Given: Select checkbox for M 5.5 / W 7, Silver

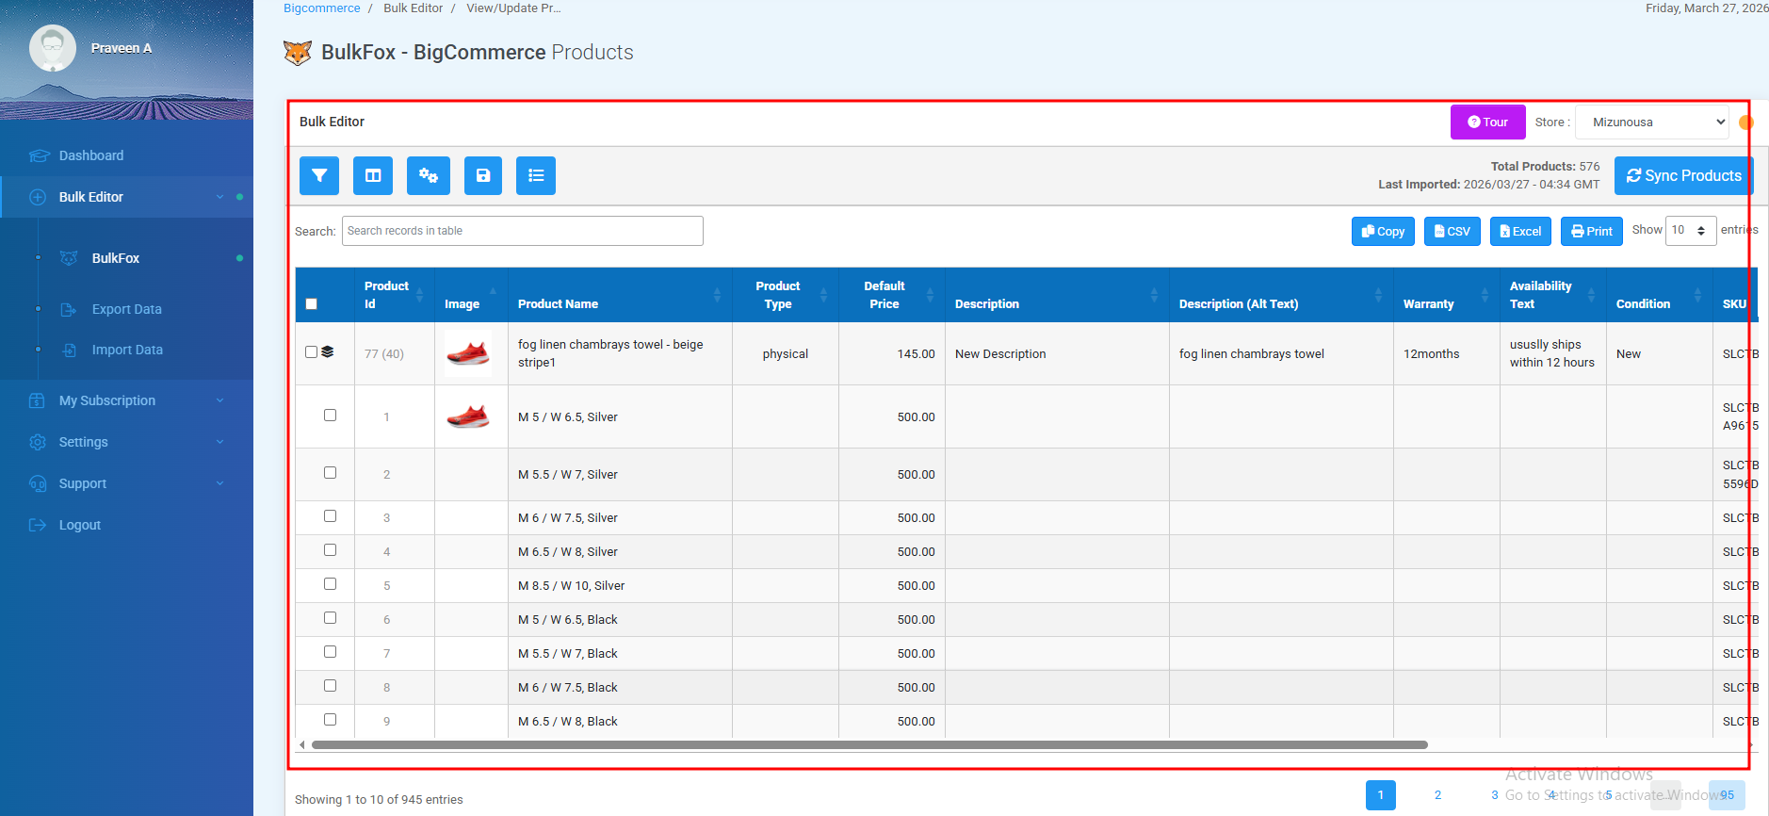Looking at the screenshot, I should (330, 472).
